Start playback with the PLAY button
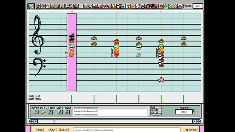Screen dimensions: 235x132 pyautogui.click(x=43, y=112)
